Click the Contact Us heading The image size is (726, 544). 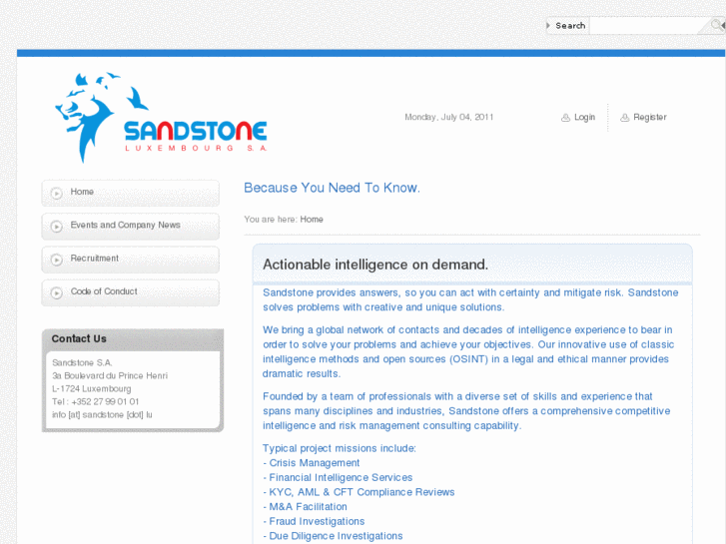pyautogui.click(x=79, y=339)
